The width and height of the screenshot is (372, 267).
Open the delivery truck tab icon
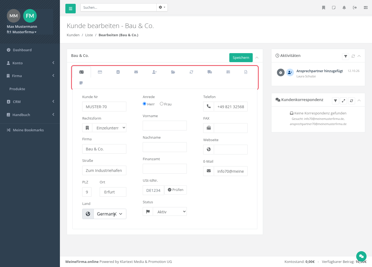coord(210,72)
